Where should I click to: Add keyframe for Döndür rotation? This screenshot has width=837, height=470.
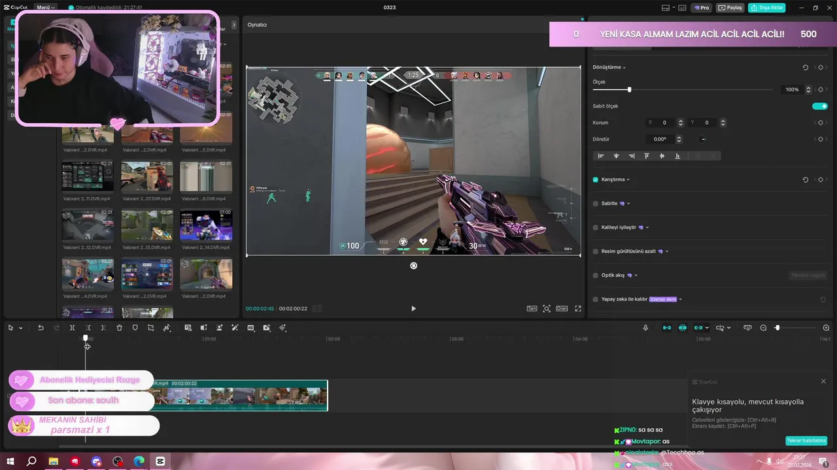pyautogui.click(x=820, y=139)
